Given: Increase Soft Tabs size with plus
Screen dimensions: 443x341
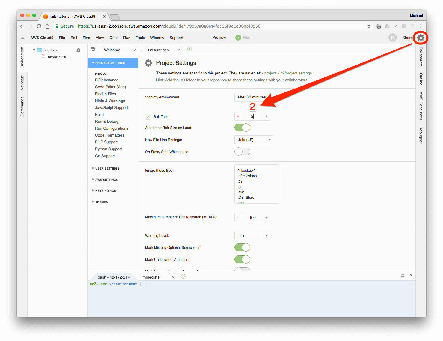Looking at the screenshot, I should 266,116.
